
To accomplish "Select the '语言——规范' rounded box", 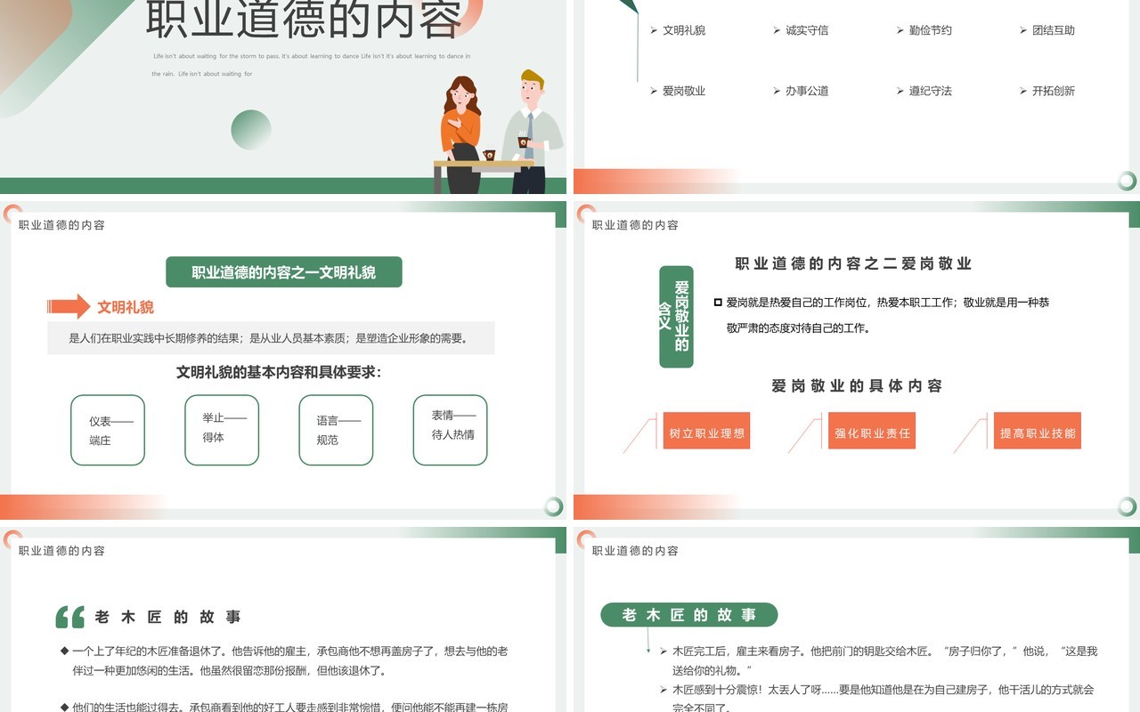I will click(336, 430).
